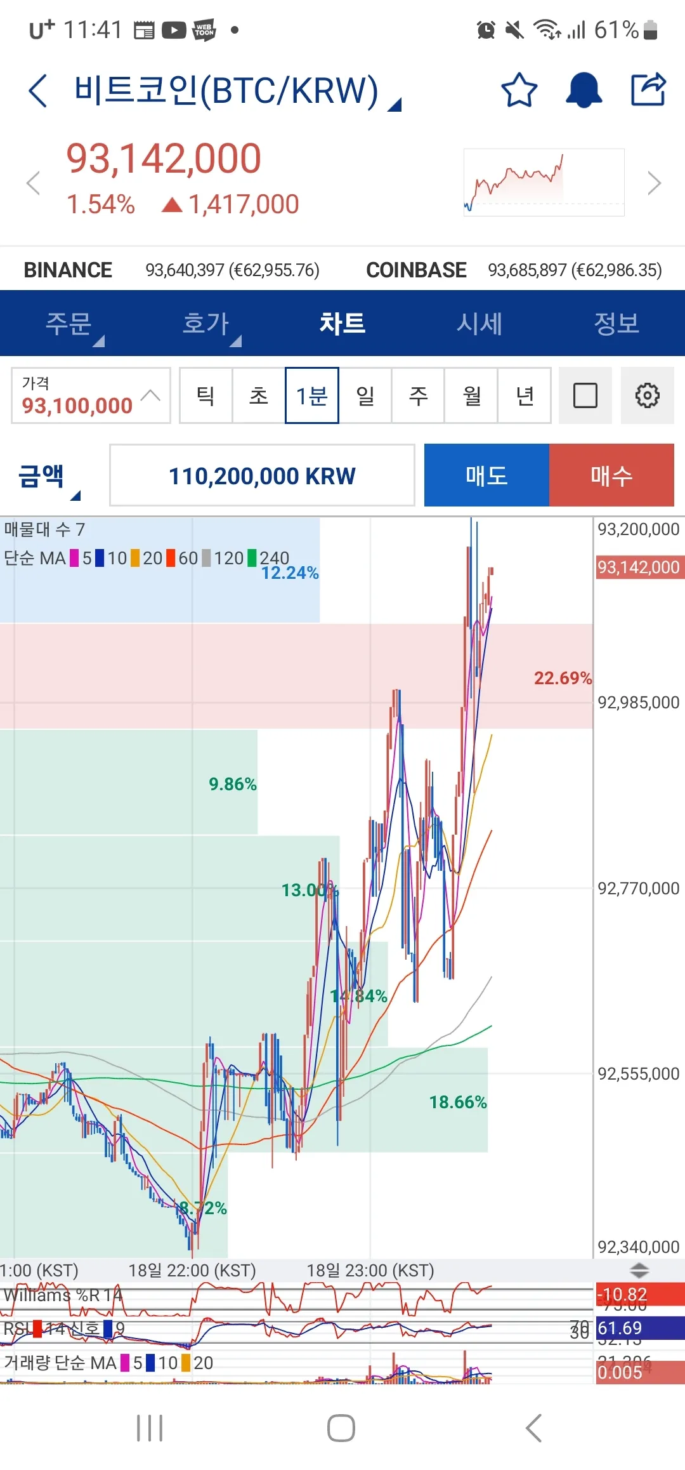Tap the back arrow in header
The height and width of the screenshot is (1470, 685).
point(38,91)
